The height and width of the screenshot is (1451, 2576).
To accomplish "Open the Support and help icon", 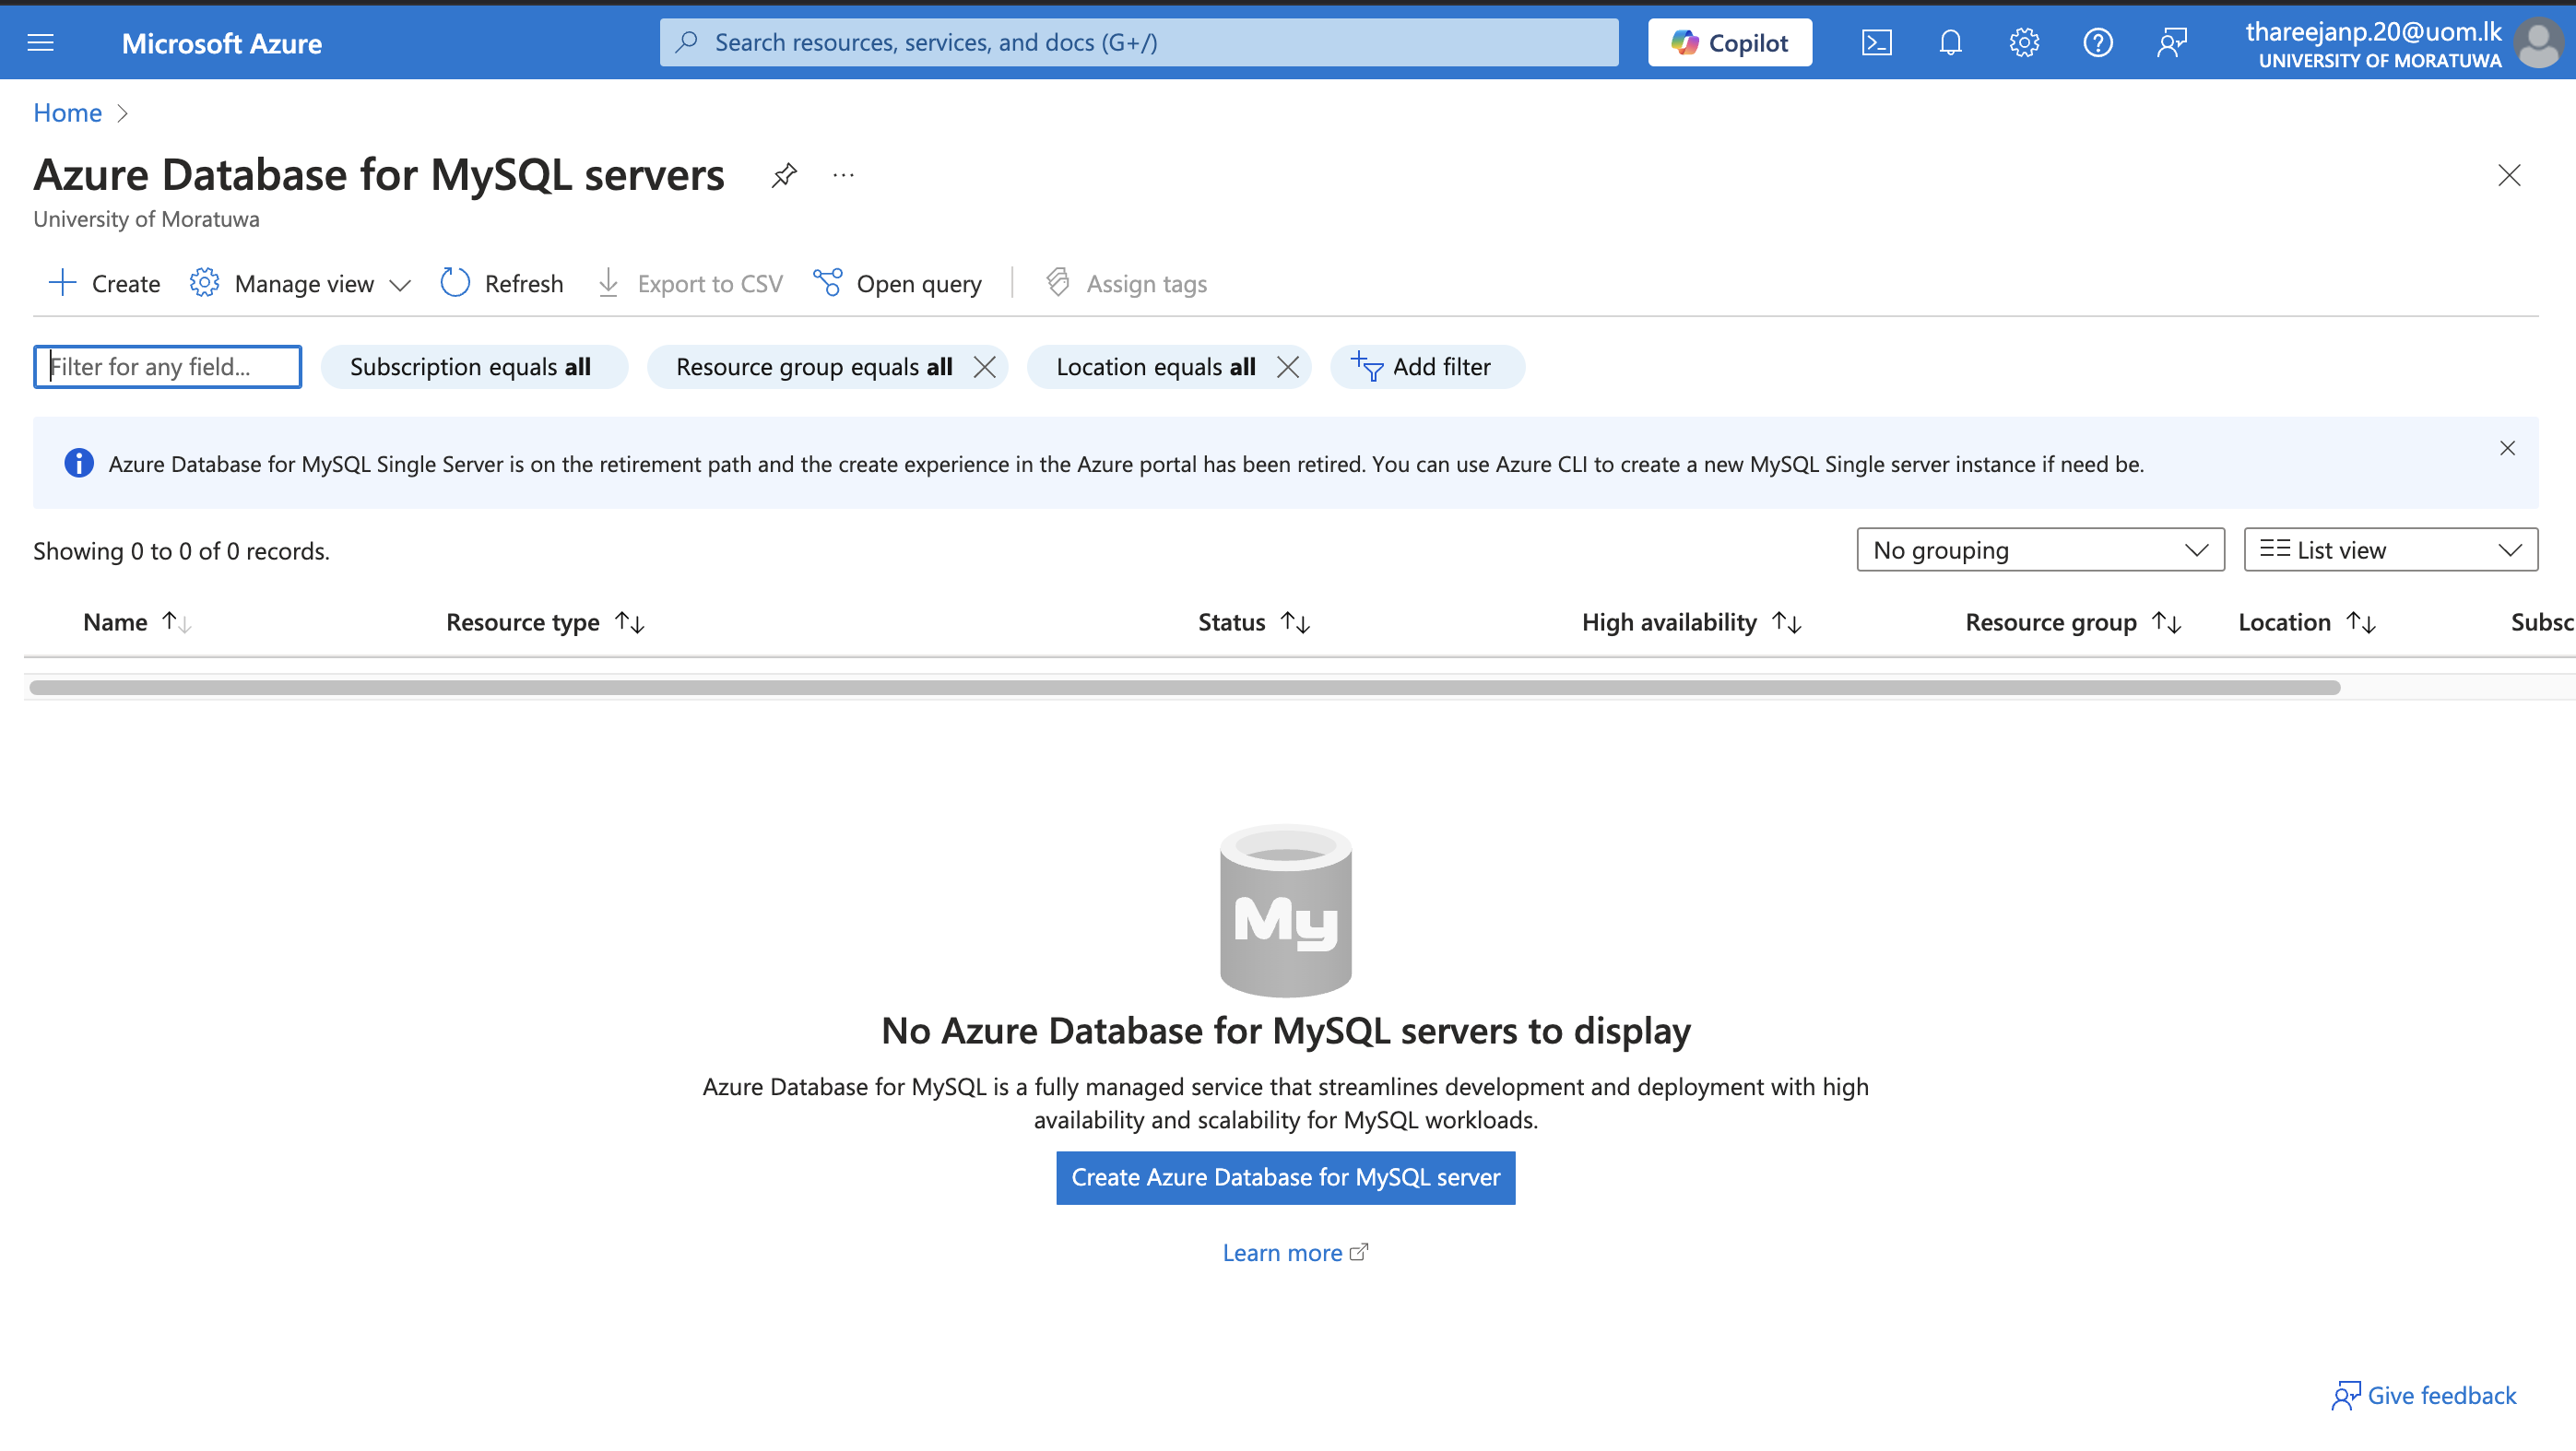I will point(2097,42).
